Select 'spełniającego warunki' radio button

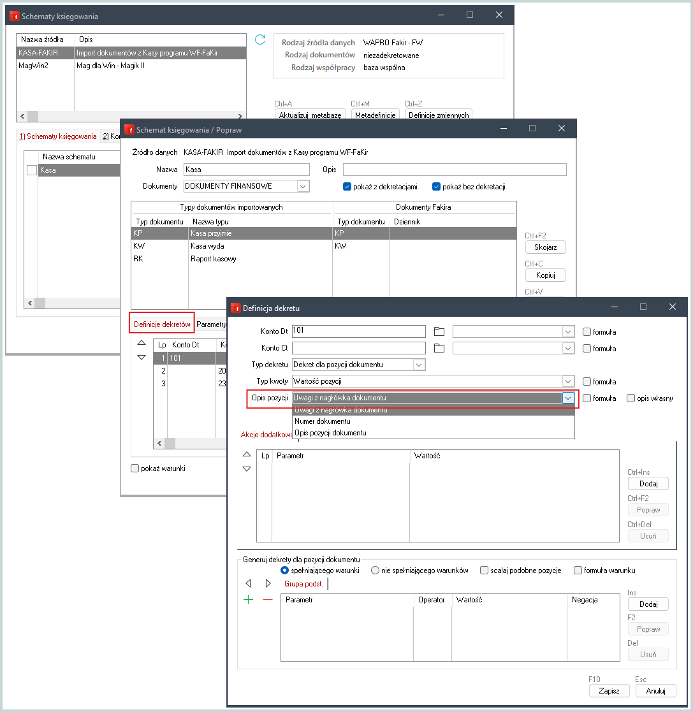pyautogui.click(x=285, y=570)
